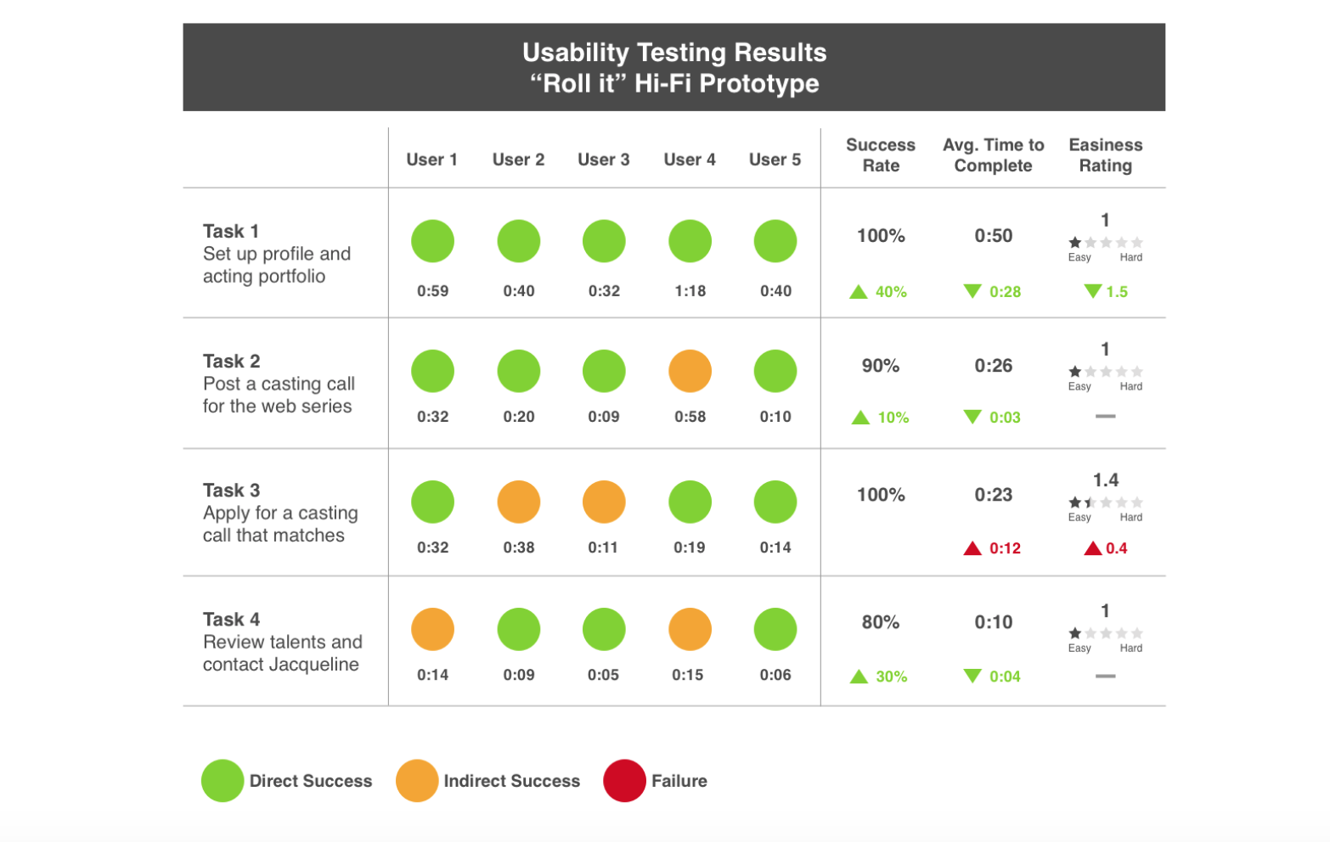Click Task 4 User 1 orange circle above 0:14
This screenshot has width=1330, height=842.
point(432,630)
